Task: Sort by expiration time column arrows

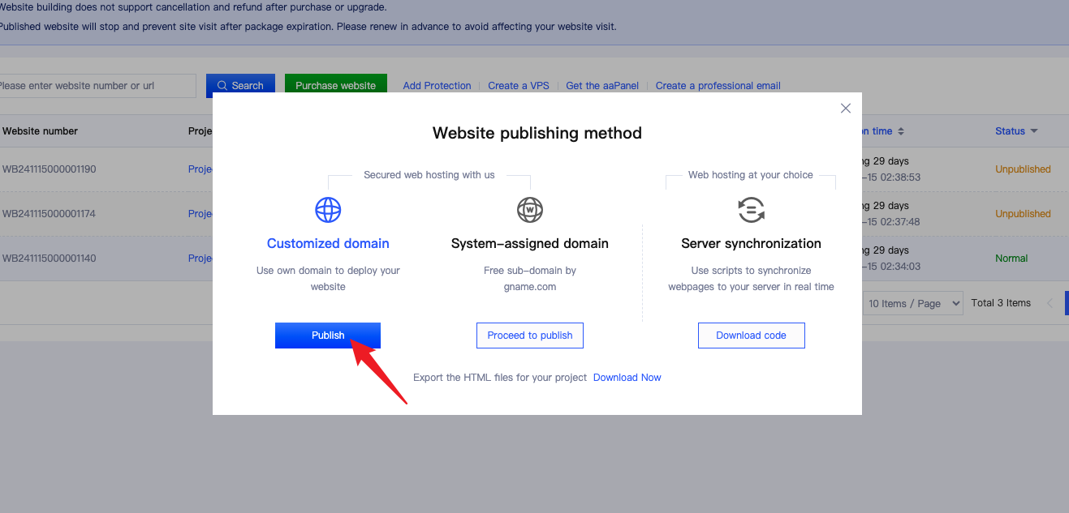Action: coord(900,131)
